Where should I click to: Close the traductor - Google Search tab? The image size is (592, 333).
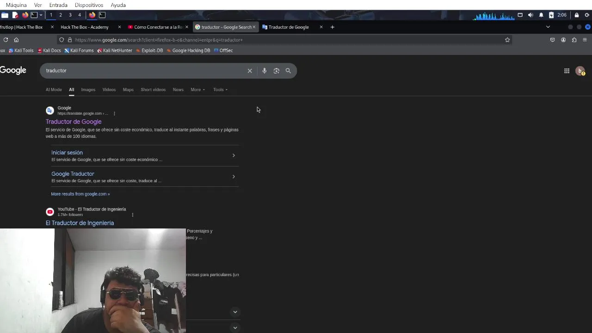[x=254, y=27]
